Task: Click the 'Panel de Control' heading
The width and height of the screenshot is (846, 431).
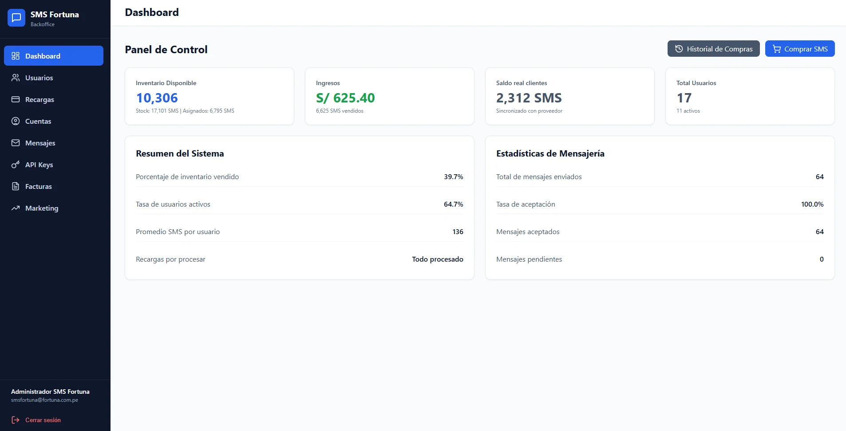Action: (166, 49)
